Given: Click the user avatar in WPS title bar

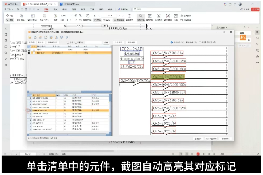Looking at the screenshot, I should 240,4.
